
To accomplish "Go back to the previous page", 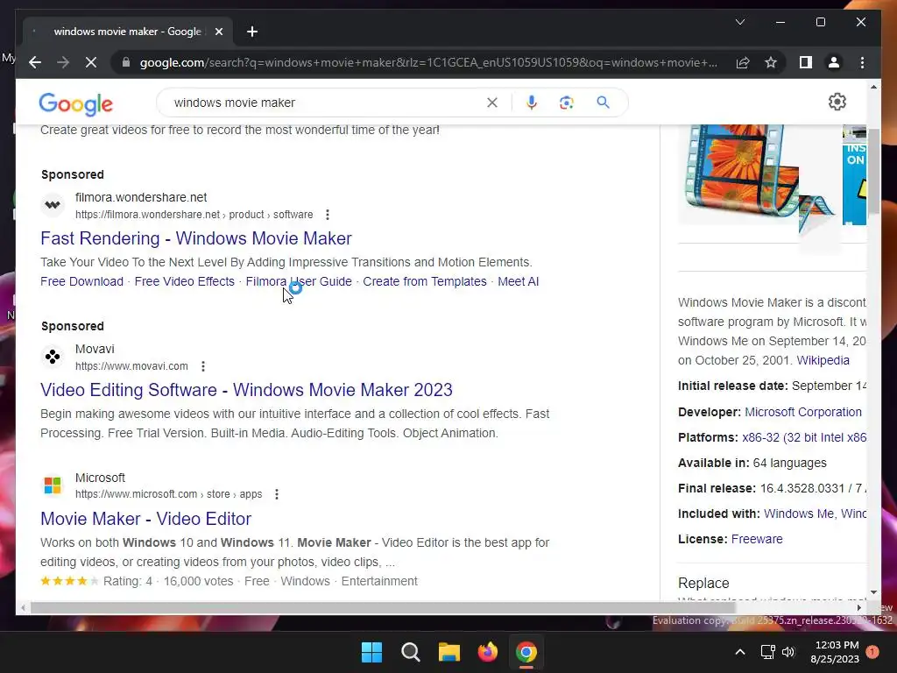I will (x=35, y=62).
